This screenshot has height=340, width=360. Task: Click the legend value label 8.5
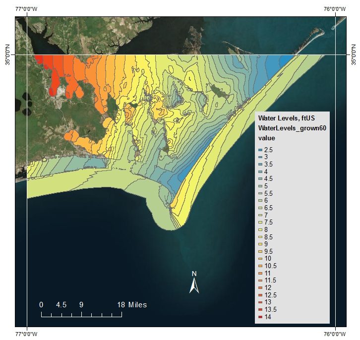[268, 237]
